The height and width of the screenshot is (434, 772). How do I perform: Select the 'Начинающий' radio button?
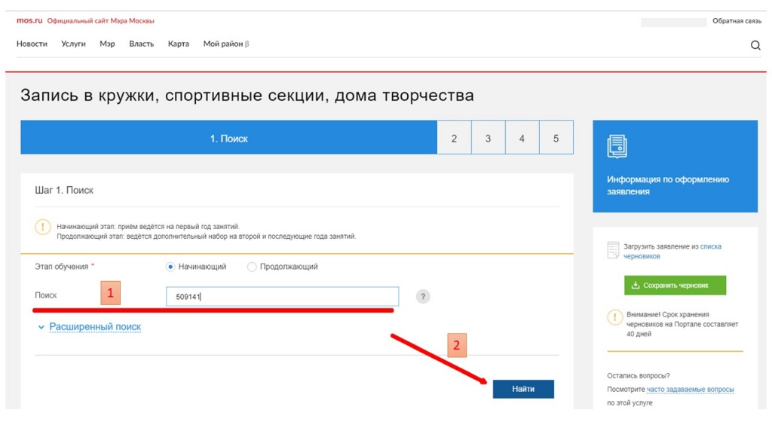point(170,267)
